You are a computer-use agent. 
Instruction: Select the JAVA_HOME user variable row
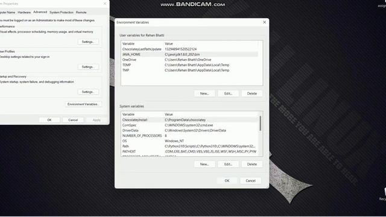click(190, 54)
